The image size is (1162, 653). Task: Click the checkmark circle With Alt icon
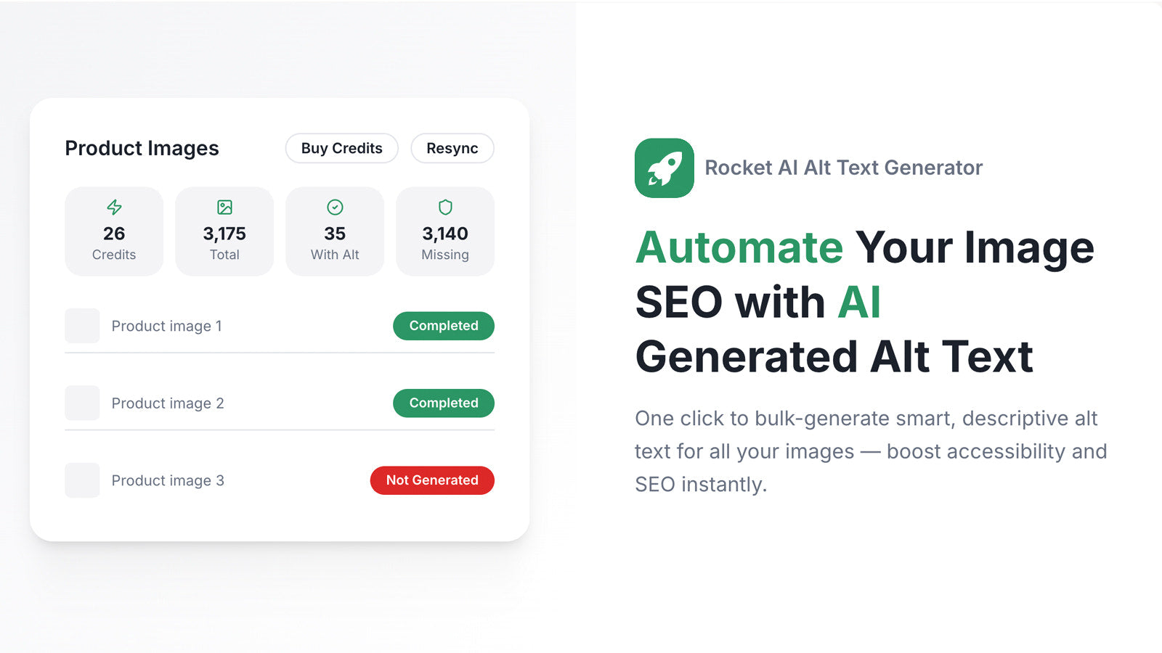click(x=335, y=208)
